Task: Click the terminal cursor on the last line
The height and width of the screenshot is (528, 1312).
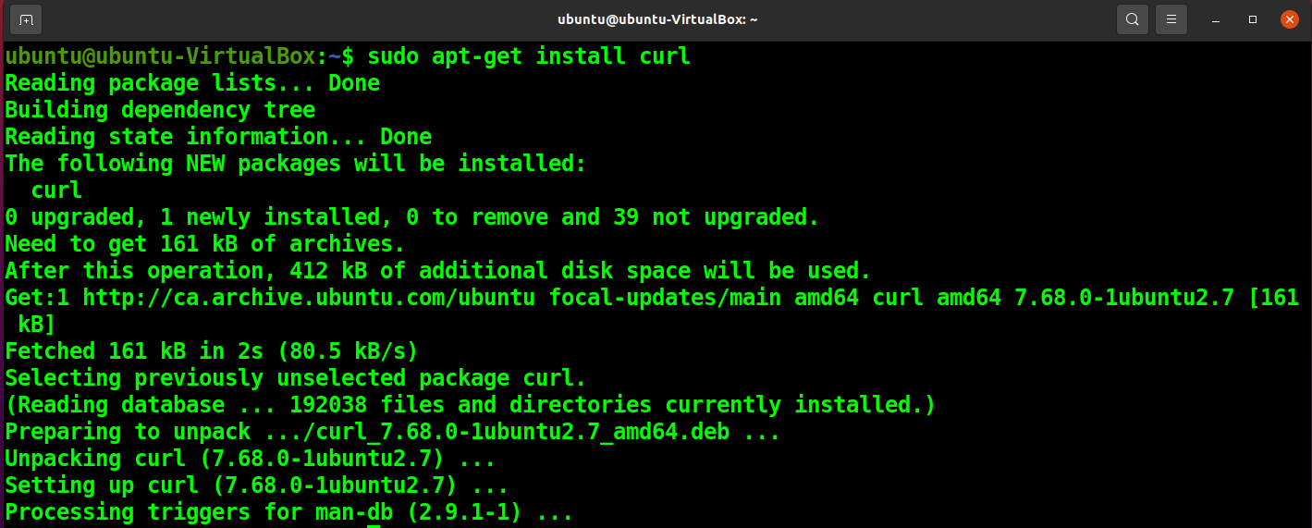Action: click(x=374, y=525)
